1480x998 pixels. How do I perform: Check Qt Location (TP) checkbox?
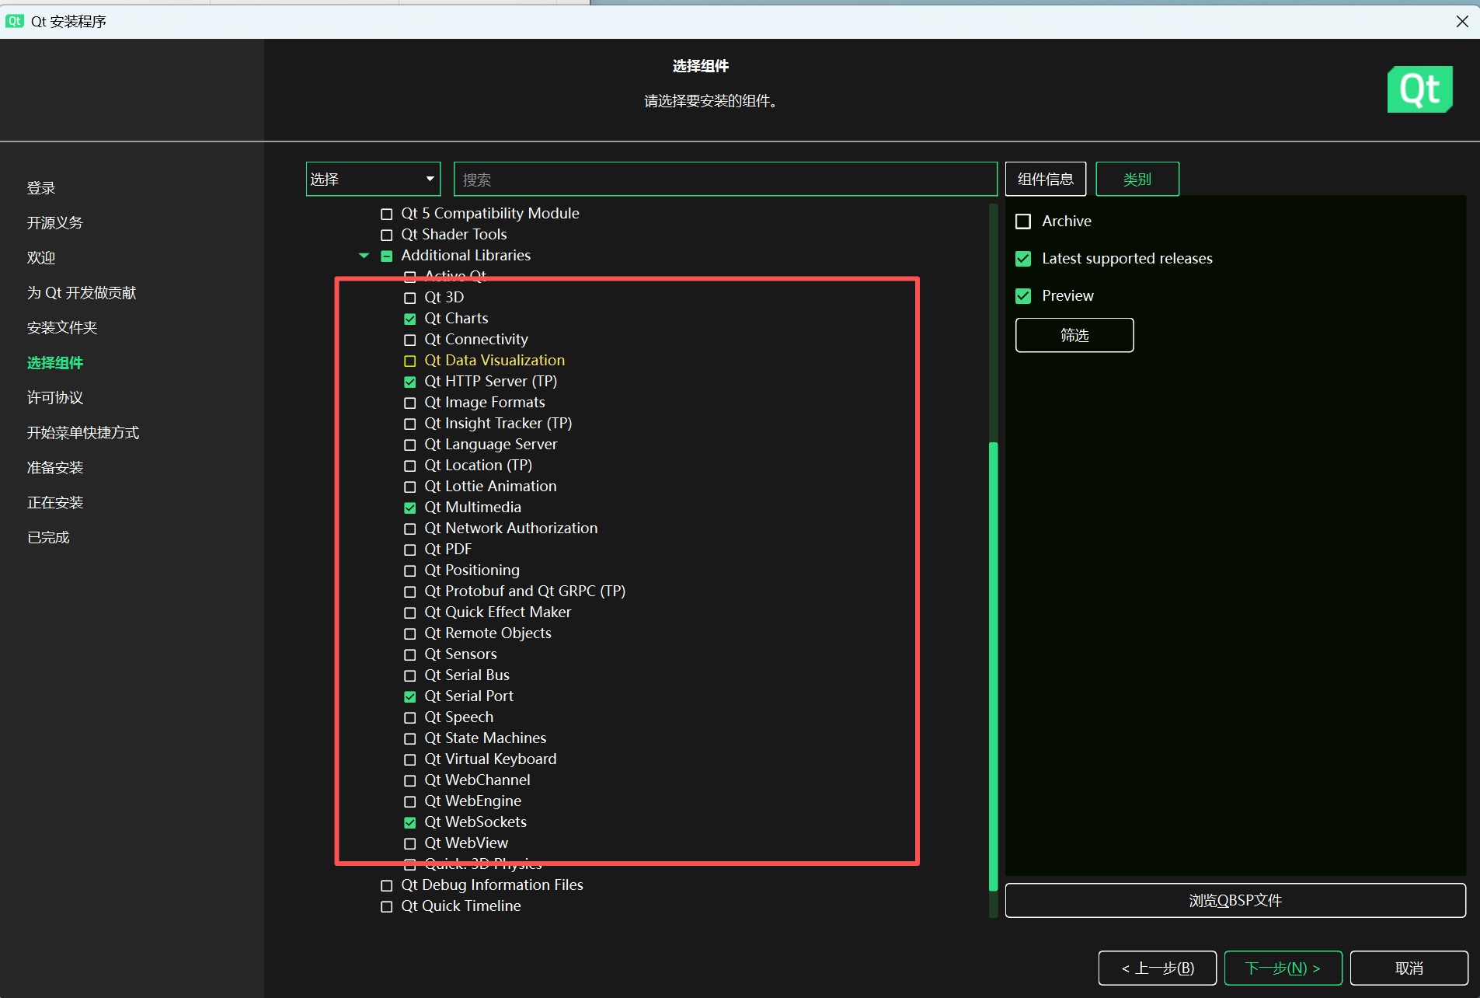click(x=409, y=466)
